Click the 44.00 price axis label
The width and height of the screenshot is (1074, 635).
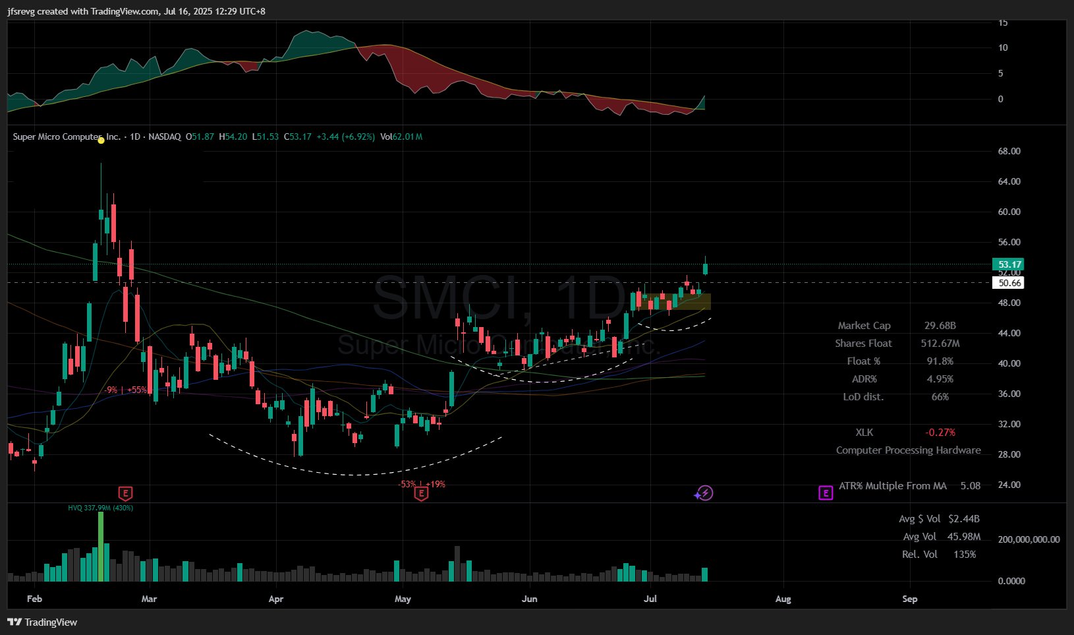[1009, 333]
